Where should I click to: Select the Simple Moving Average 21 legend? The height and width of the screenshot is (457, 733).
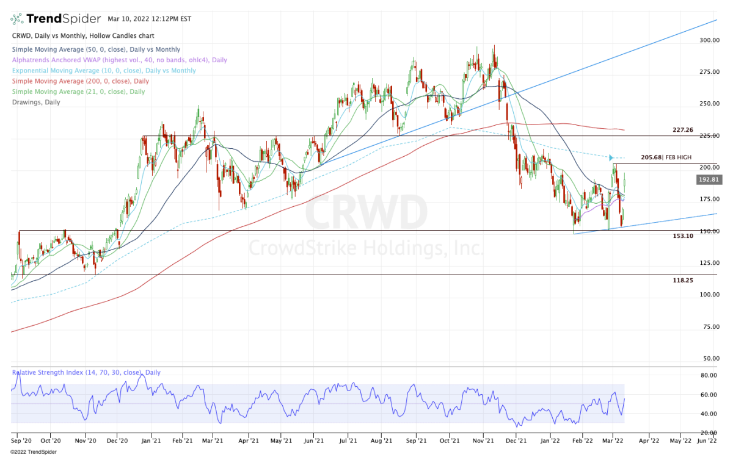[x=78, y=92]
